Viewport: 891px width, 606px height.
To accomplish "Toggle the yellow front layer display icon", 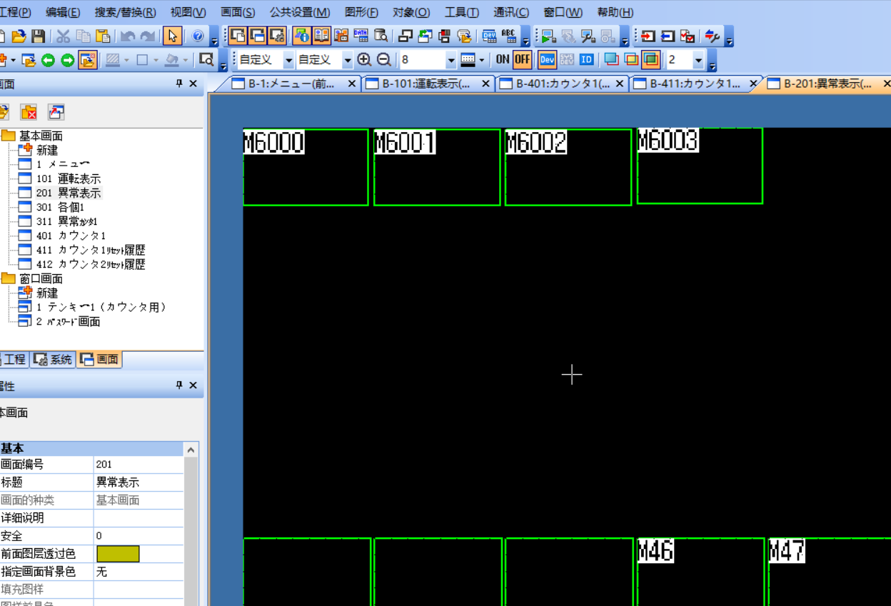I will coord(631,60).
